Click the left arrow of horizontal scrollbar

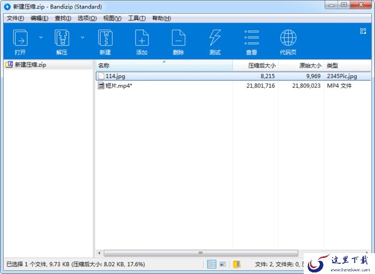click(x=99, y=253)
